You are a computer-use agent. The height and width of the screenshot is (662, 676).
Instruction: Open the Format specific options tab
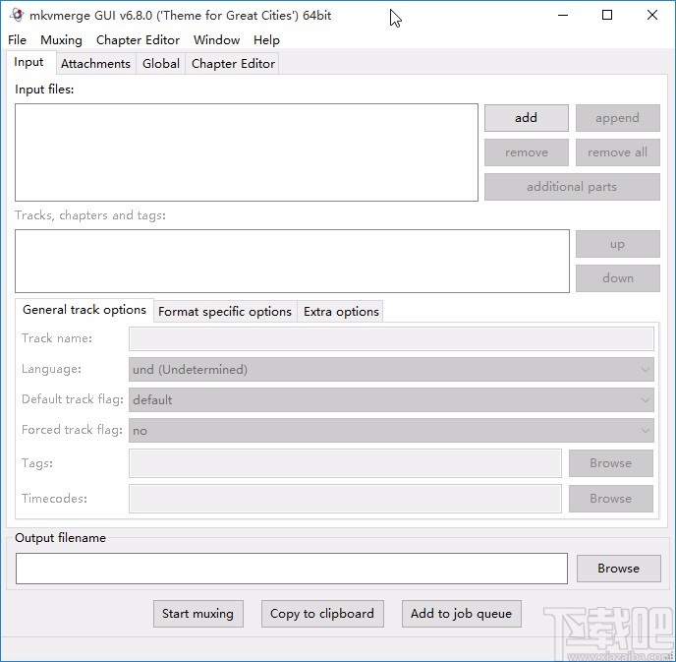225,312
